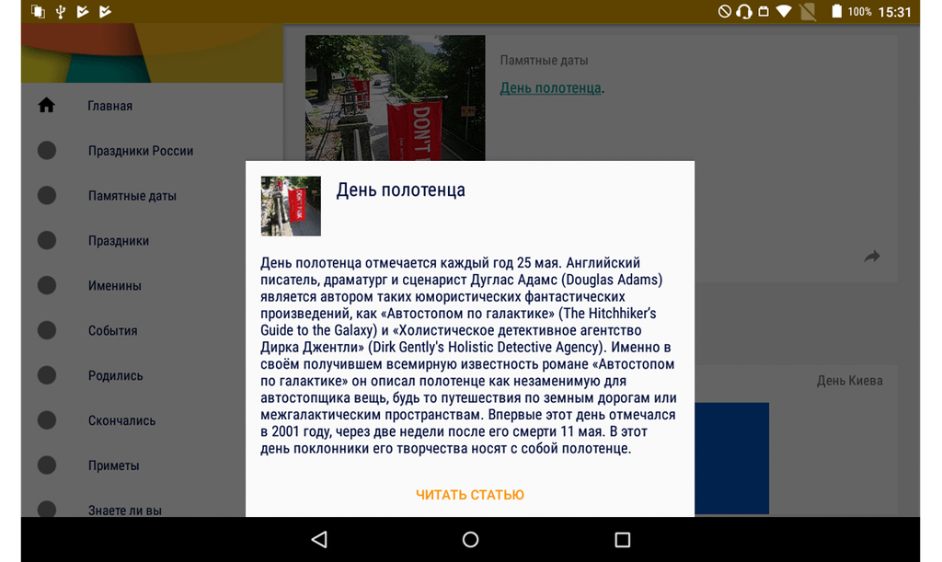
Task: Tap the dialog's towel day thumbnail
Action: pyautogui.click(x=291, y=206)
